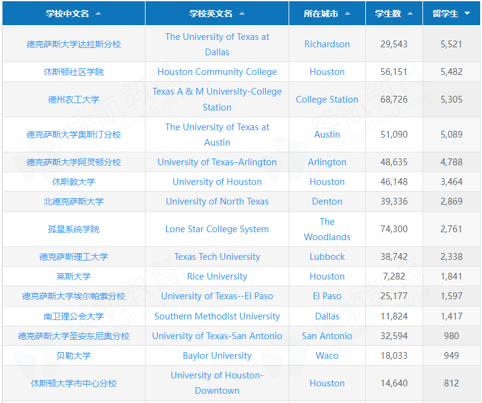
Task: Open the Denton city link
Action: (327, 202)
